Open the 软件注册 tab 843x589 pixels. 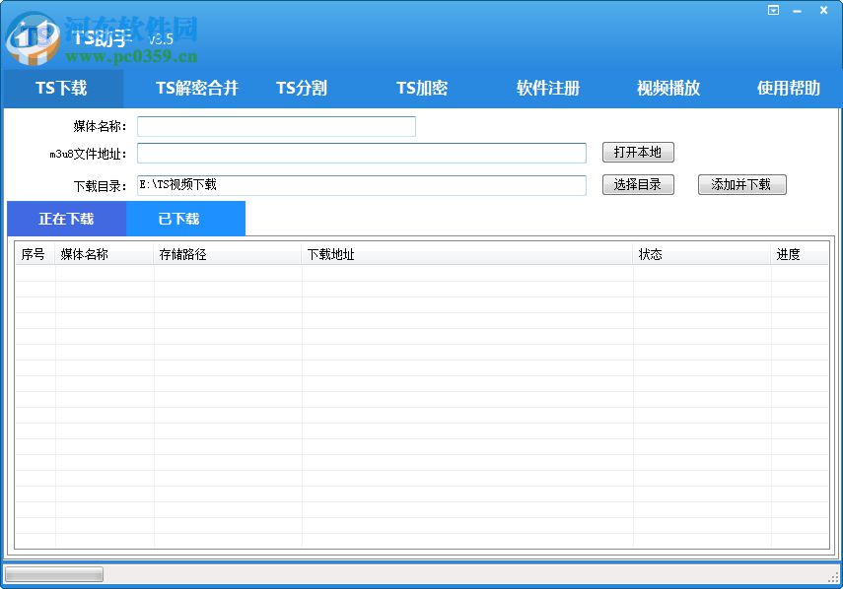coord(544,88)
